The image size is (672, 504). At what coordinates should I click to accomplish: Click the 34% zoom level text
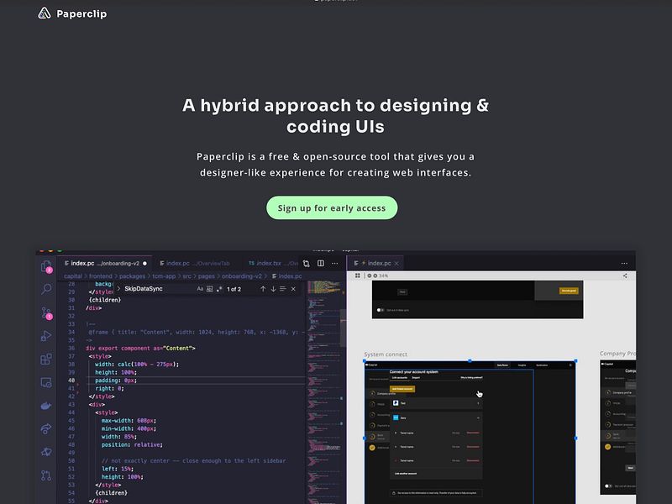click(384, 276)
